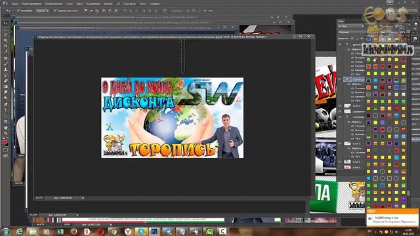Select the Healing Brush tool
This screenshot has height=236, width=420.
coord(6,58)
